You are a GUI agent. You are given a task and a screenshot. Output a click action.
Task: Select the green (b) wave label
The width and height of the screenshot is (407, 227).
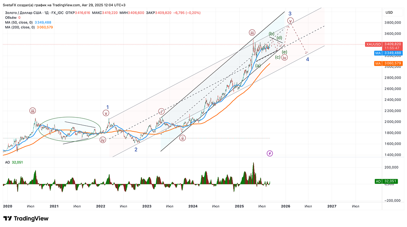point(271,34)
